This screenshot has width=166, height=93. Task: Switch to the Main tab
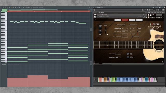(118, 20)
